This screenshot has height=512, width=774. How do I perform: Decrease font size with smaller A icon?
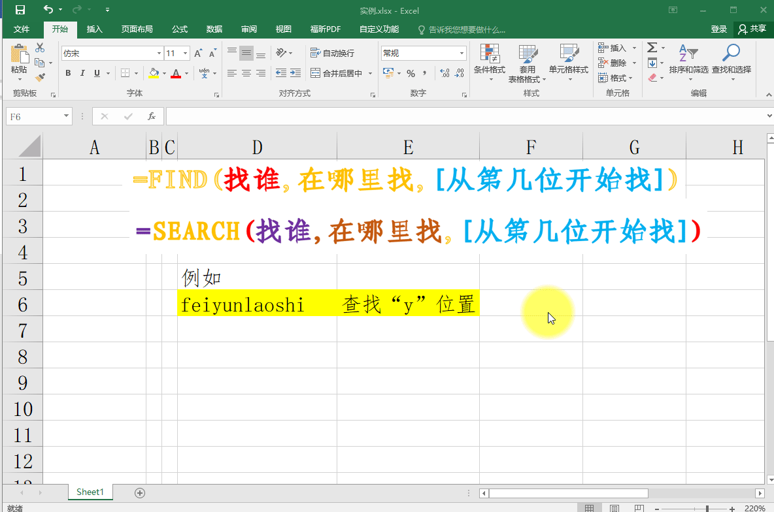[x=212, y=54]
